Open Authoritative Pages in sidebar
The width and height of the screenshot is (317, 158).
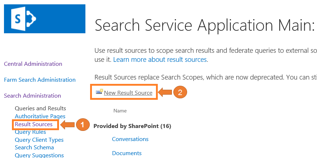[x=40, y=116]
